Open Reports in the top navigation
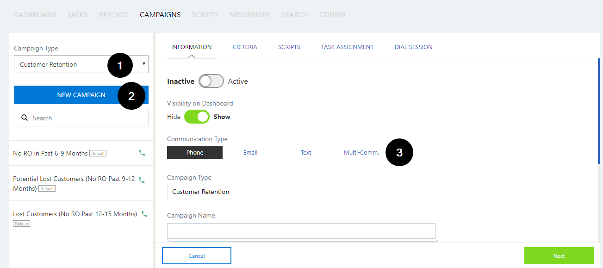The width and height of the screenshot is (603, 268). [x=113, y=14]
